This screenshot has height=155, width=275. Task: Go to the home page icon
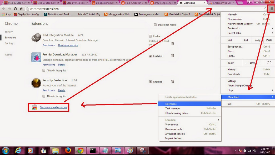[21, 9]
